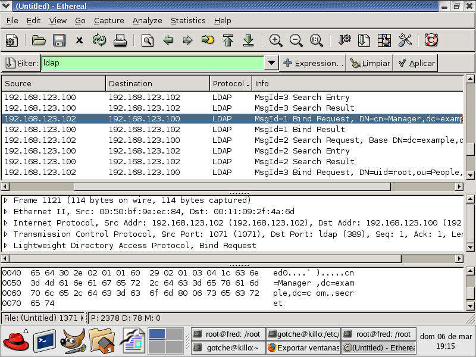Launch the terminal from the panel
The width and height of the screenshot is (476, 357).
45,341
